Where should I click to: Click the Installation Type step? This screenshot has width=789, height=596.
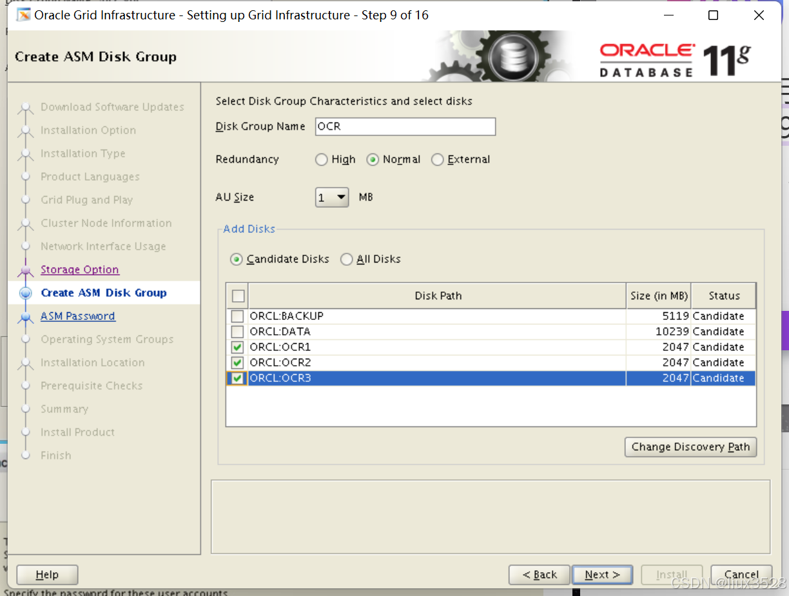click(83, 154)
